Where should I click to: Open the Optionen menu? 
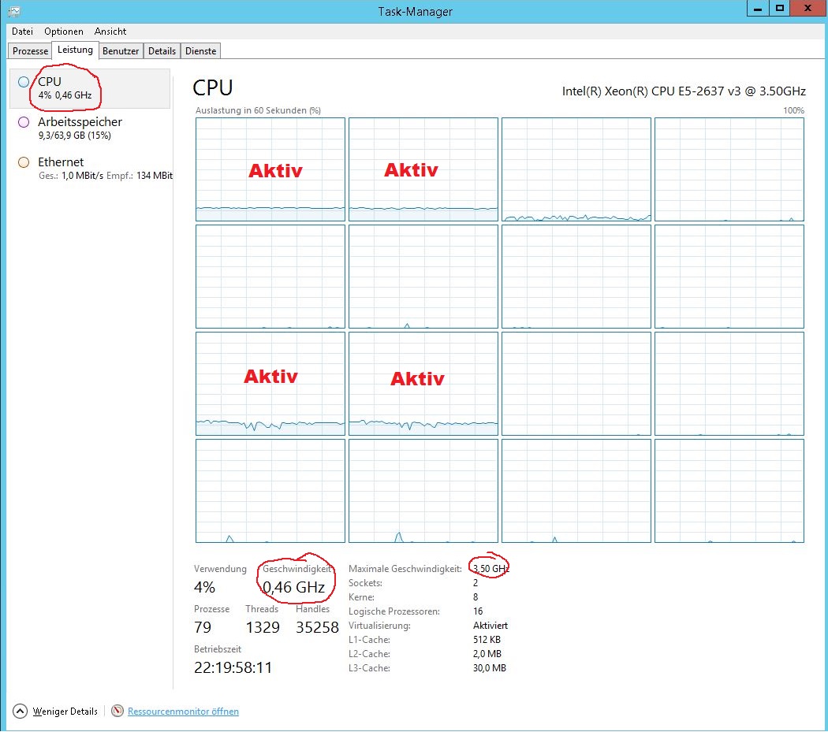[64, 32]
